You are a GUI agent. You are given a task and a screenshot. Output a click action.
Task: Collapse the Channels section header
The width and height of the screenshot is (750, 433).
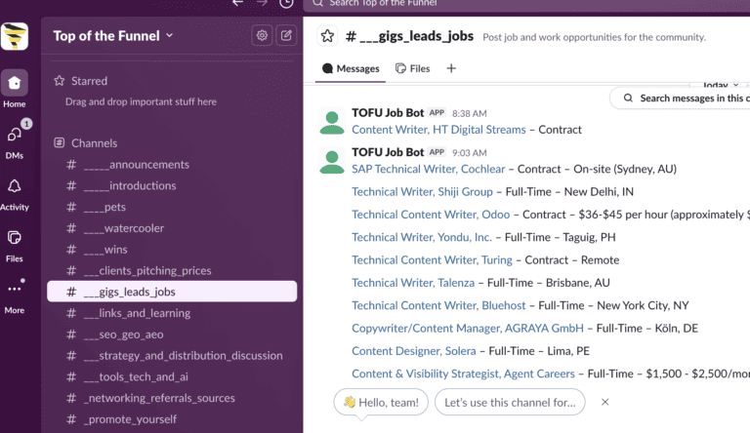click(x=94, y=142)
